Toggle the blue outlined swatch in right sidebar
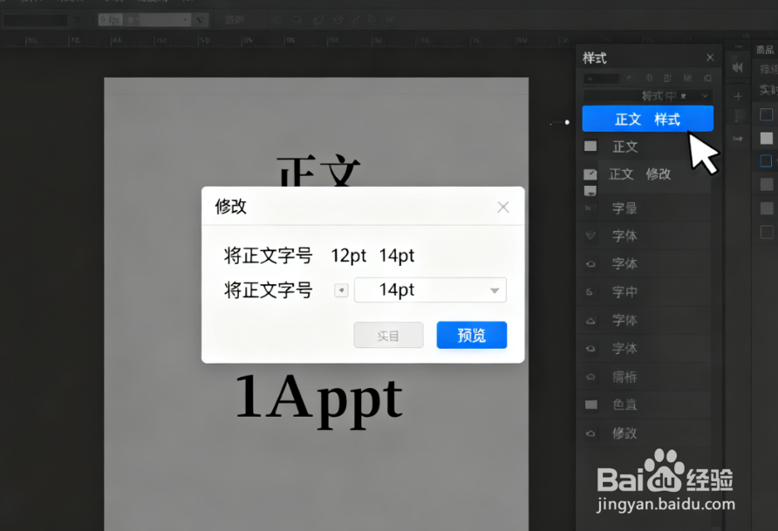The height and width of the screenshot is (531, 778). tap(767, 160)
